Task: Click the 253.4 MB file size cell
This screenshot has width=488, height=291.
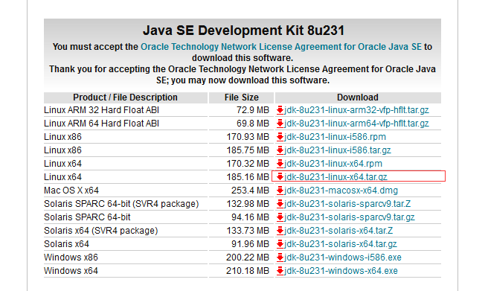Action: point(250,191)
